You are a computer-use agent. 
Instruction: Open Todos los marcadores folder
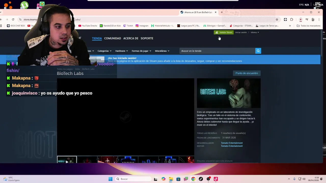[308, 26]
